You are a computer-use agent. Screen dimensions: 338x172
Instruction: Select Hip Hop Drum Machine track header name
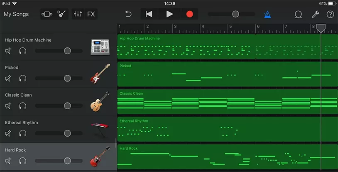coord(28,40)
